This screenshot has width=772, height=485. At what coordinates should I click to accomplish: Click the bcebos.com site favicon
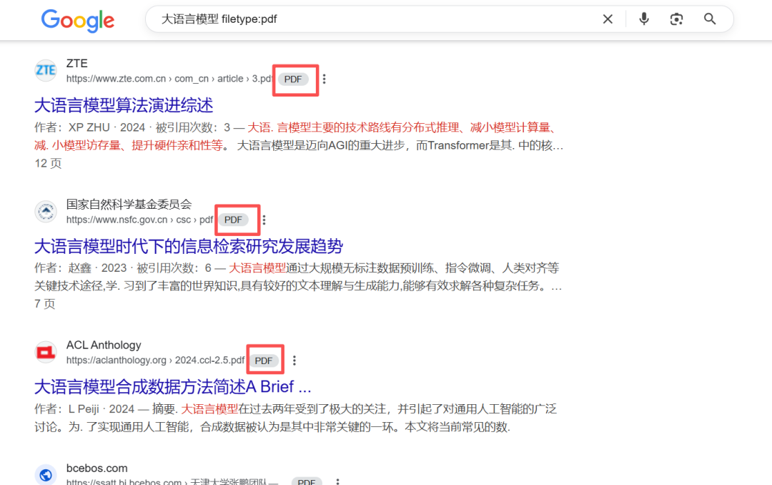coord(45,474)
